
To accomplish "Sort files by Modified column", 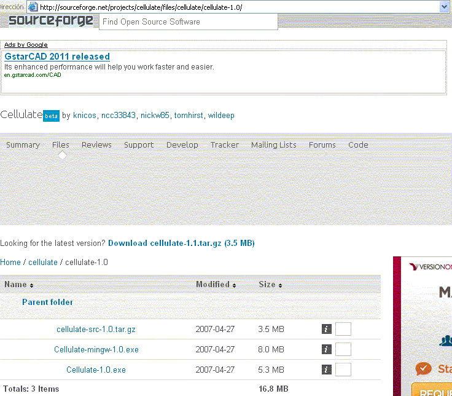I will (x=216, y=285).
